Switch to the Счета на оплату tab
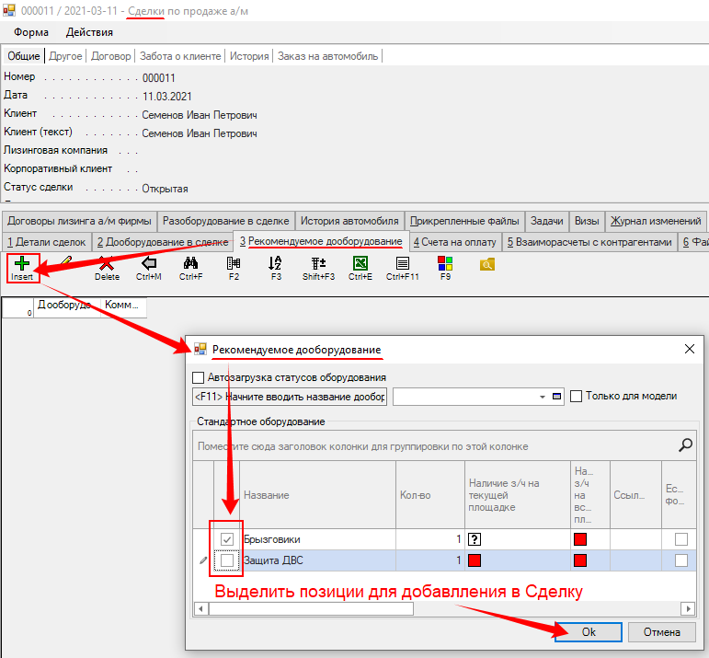Screen dimensions: 709x658 [x=454, y=242]
